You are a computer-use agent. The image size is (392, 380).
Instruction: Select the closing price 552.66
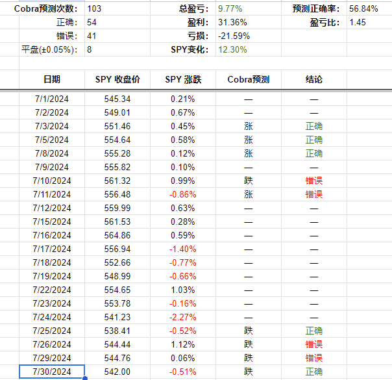pos(117,262)
